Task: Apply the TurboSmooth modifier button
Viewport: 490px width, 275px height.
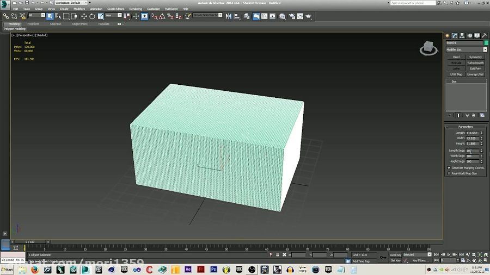Action: 475,63
